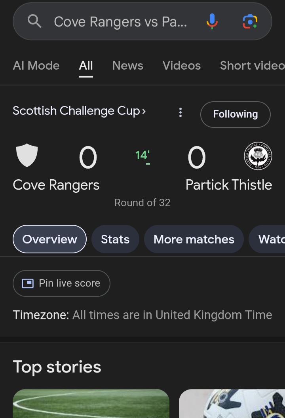Open the Short videos tab
This screenshot has height=418, width=285.
[x=252, y=66]
